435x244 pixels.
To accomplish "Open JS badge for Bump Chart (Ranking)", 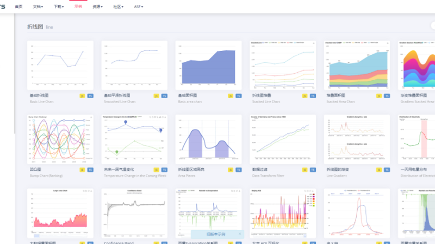I will click(82, 170).
